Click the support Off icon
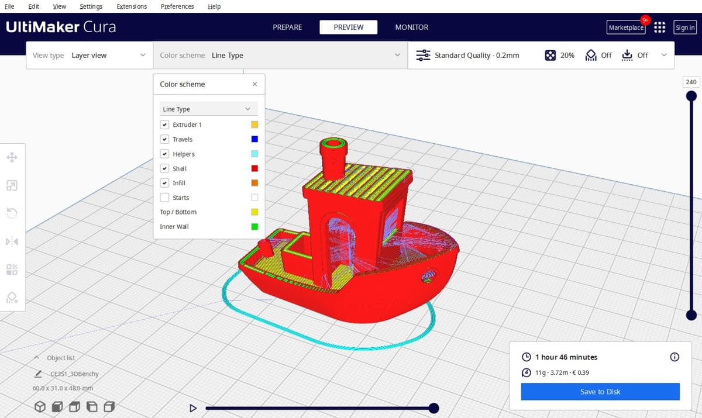Screen dimensions: 702x418 pos(590,55)
